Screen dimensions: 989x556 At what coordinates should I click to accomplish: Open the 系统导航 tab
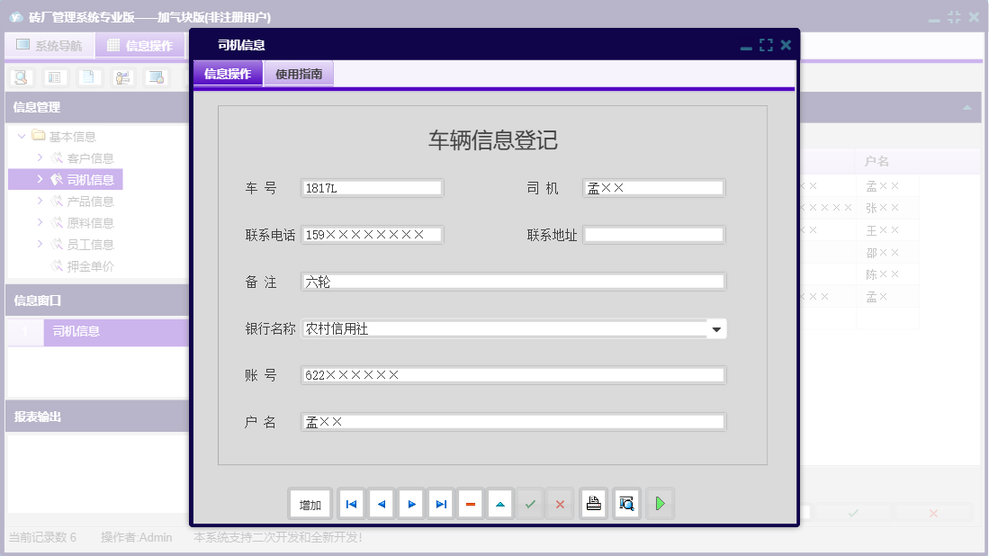coord(49,45)
